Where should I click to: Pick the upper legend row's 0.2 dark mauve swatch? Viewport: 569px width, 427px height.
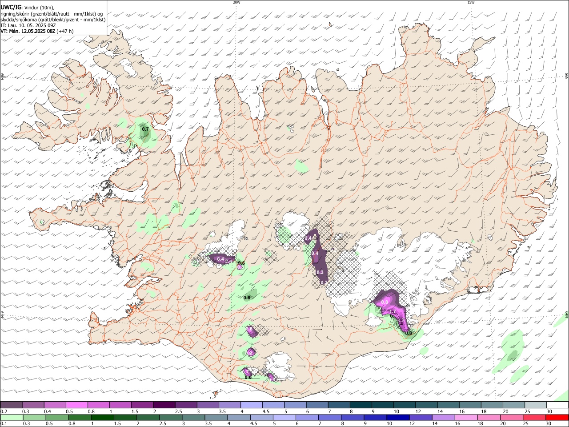pyautogui.click(x=11, y=405)
